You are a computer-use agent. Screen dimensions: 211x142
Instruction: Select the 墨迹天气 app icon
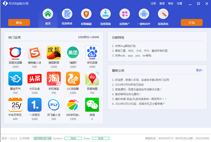coord(15,79)
